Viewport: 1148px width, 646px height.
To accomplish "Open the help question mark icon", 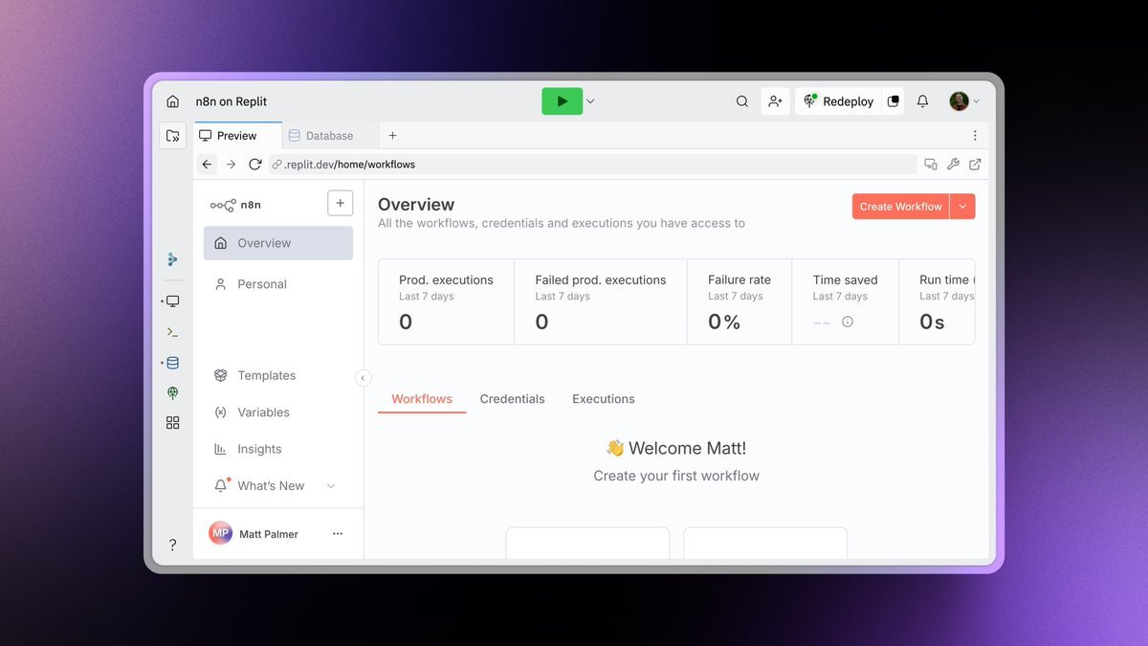I will click(x=172, y=545).
